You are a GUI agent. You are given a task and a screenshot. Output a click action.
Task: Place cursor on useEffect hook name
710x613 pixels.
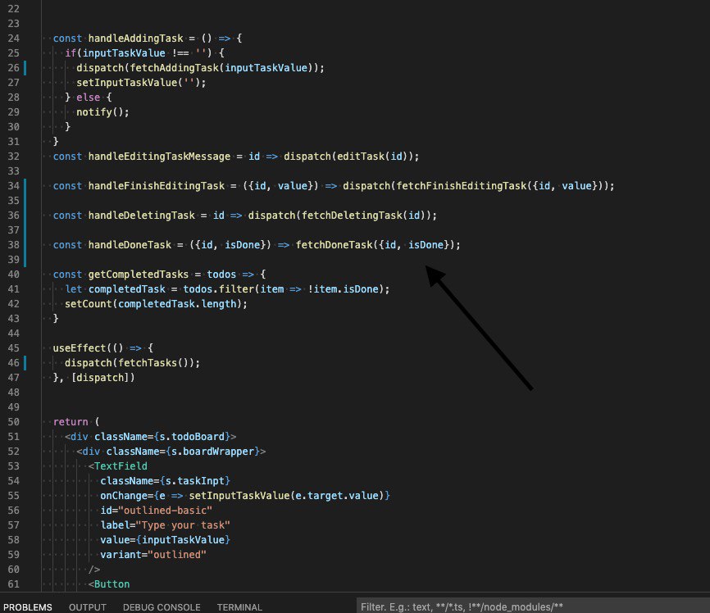(x=80, y=348)
